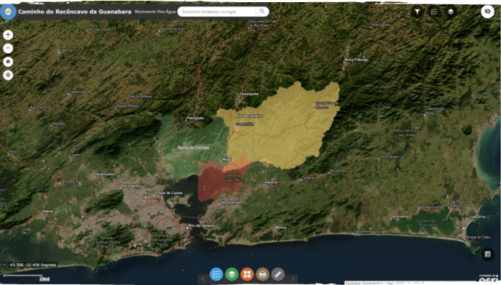Image resolution: width=501 pixels, height=285 pixels.
Task: Open the filter tool in top bar
Action: tap(417, 12)
